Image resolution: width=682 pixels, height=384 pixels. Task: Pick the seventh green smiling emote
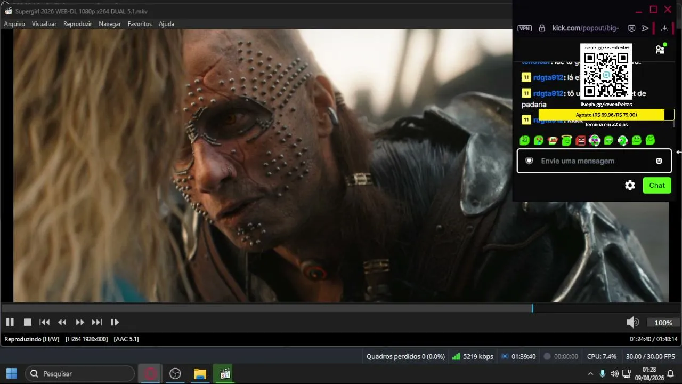click(608, 140)
